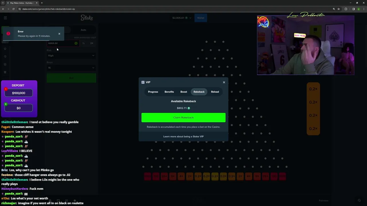367x206 pixels.
Task: Click the zoom magnifier icon in the address bar
Action: [334, 9]
